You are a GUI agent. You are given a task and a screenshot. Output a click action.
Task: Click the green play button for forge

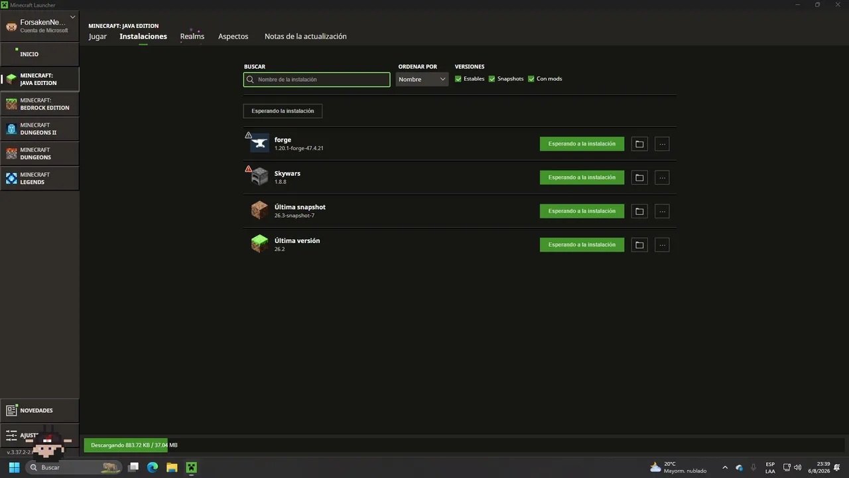(582, 144)
